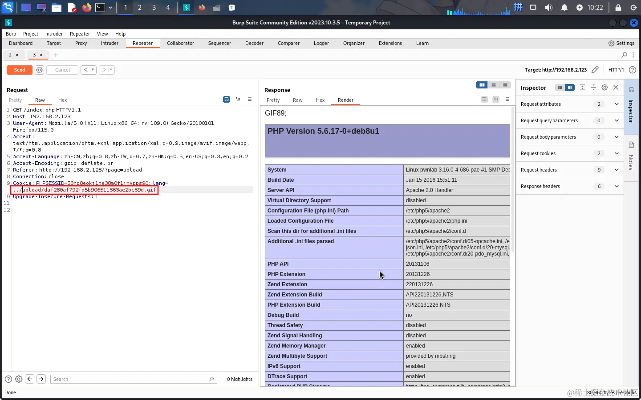Select side-by-side request/response layout
641x400 pixels.
click(x=482, y=85)
